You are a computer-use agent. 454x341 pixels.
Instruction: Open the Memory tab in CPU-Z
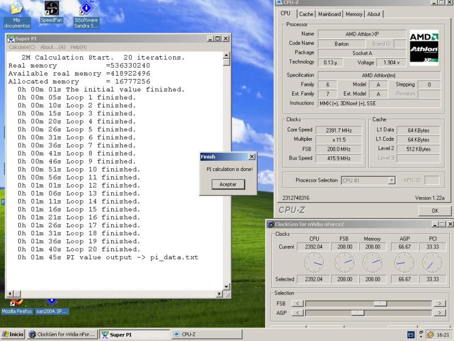point(354,14)
